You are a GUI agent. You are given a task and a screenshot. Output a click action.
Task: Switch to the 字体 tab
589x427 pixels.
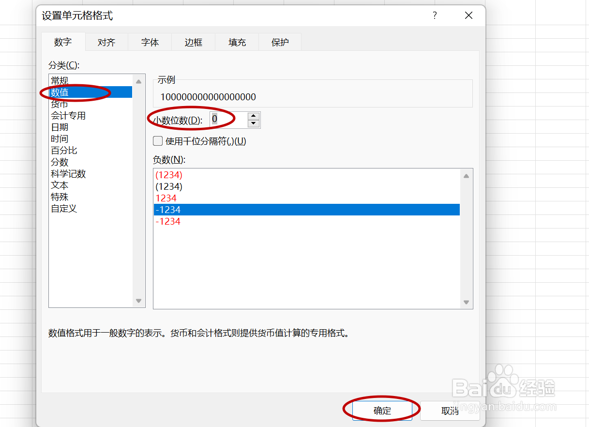pos(150,42)
